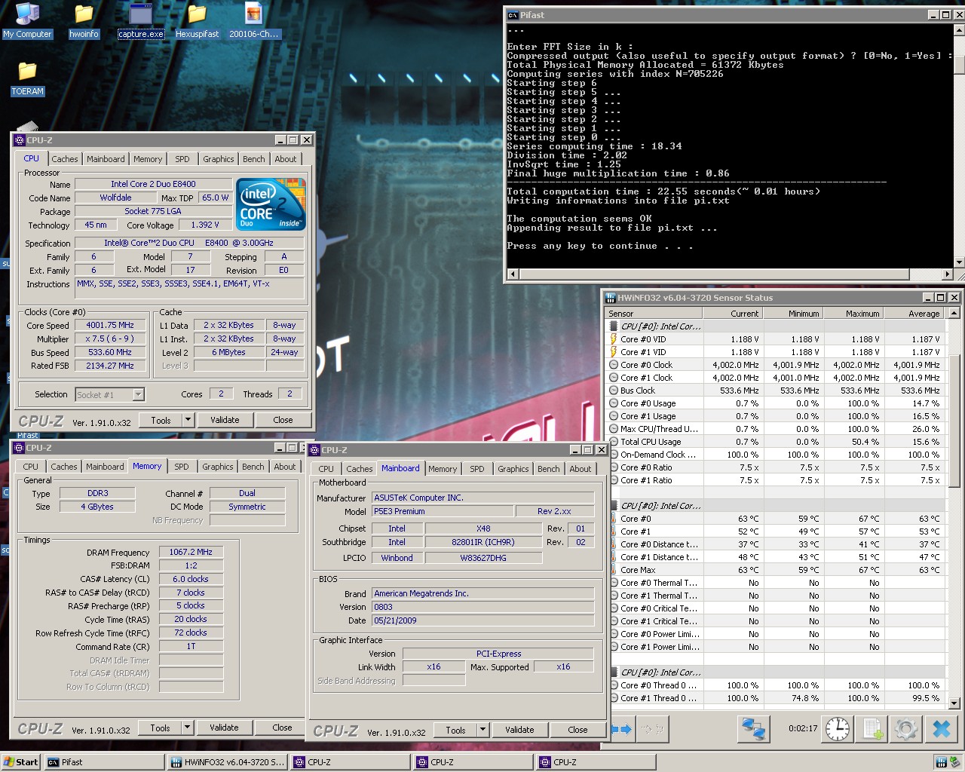Click HWiNFO reset clock icon
The height and width of the screenshot is (772, 965).
837,728
